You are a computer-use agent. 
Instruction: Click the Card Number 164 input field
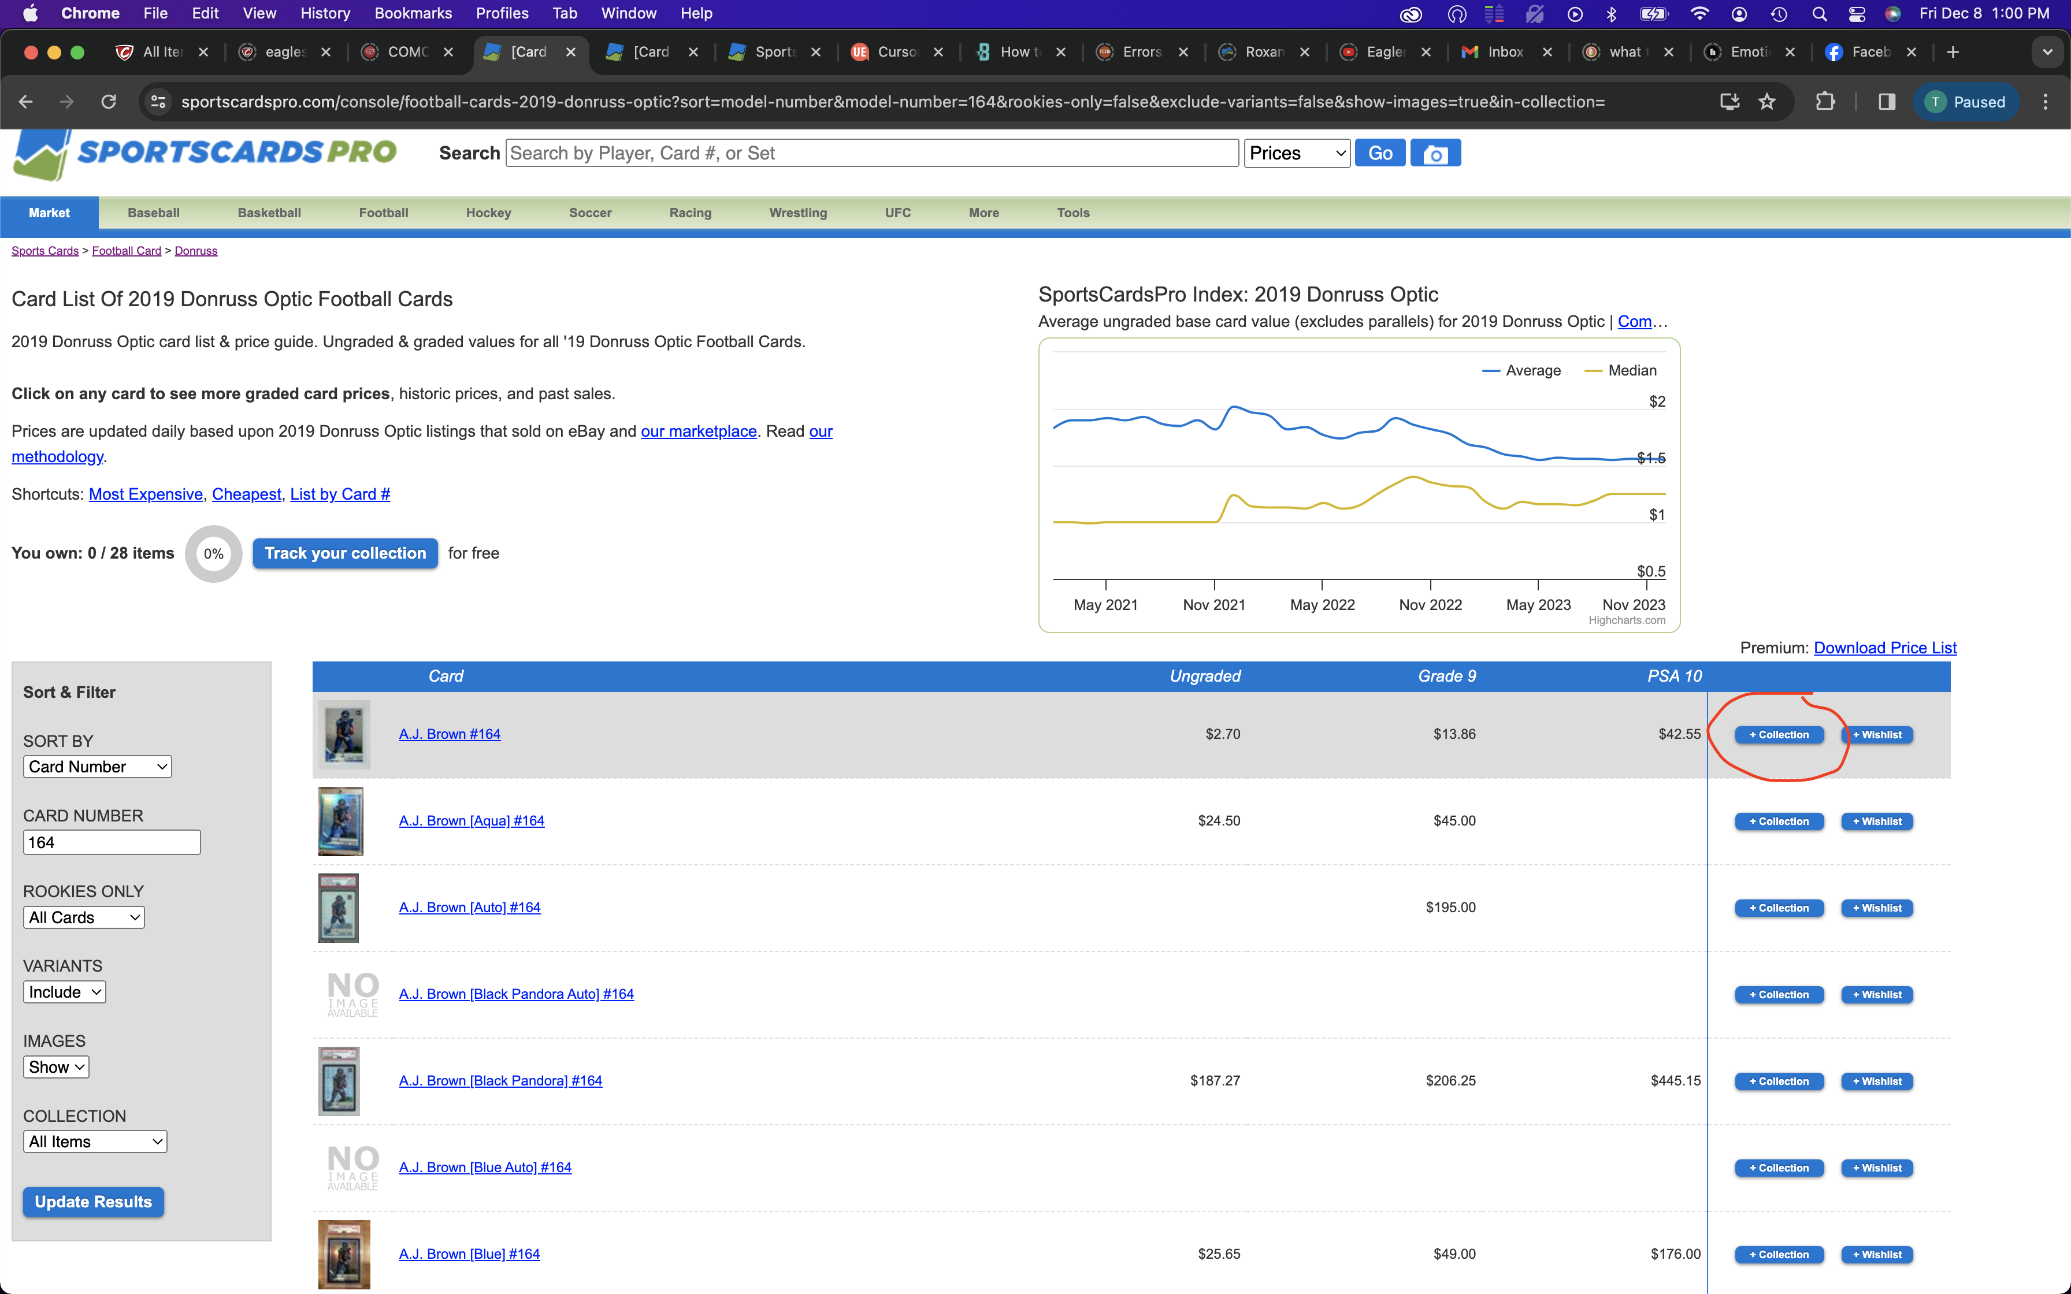pos(112,842)
